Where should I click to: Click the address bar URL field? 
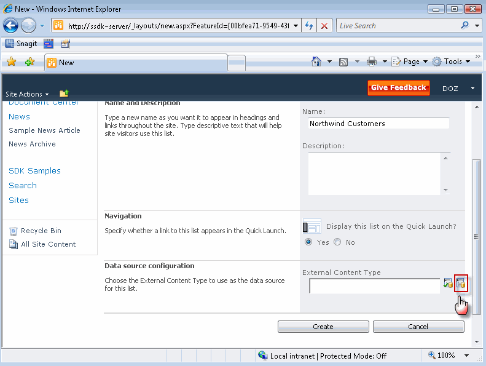click(x=178, y=26)
